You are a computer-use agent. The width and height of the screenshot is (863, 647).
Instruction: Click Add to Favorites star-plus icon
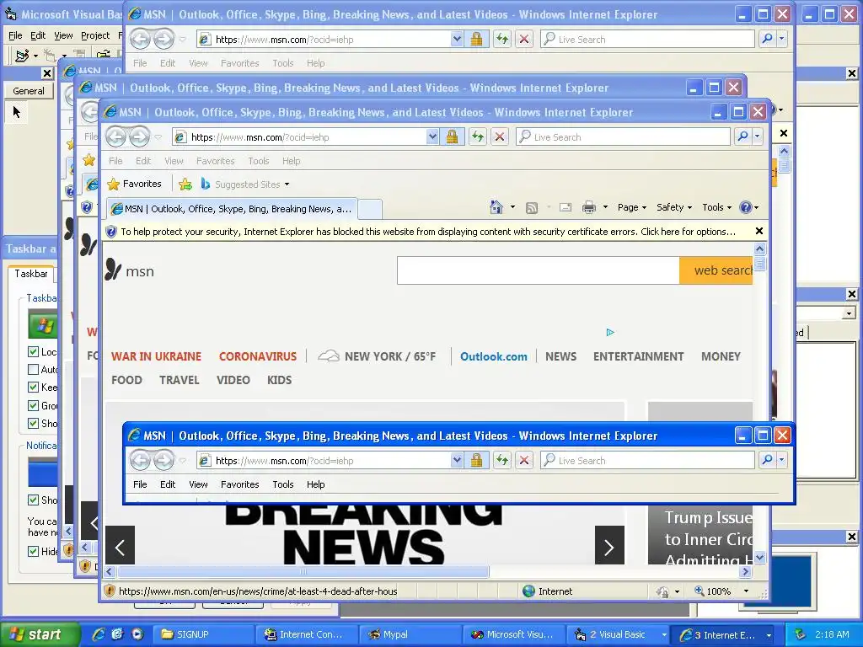tap(185, 184)
